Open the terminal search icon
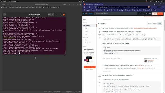Image resolution: width=165 pixels, height=93 pixels. pos(49,15)
